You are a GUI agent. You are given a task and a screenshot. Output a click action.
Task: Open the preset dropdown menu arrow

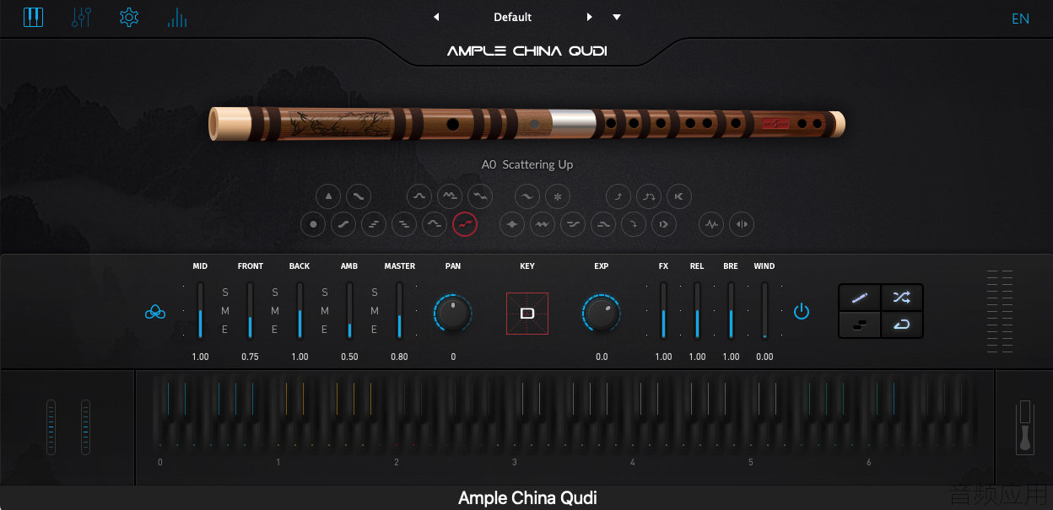[617, 17]
